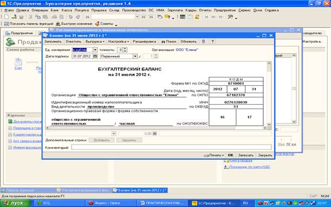The width and height of the screenshot is (331, 207).
Task: Click the balance sheet vertical scrollbar
Action: coord(269,93)
